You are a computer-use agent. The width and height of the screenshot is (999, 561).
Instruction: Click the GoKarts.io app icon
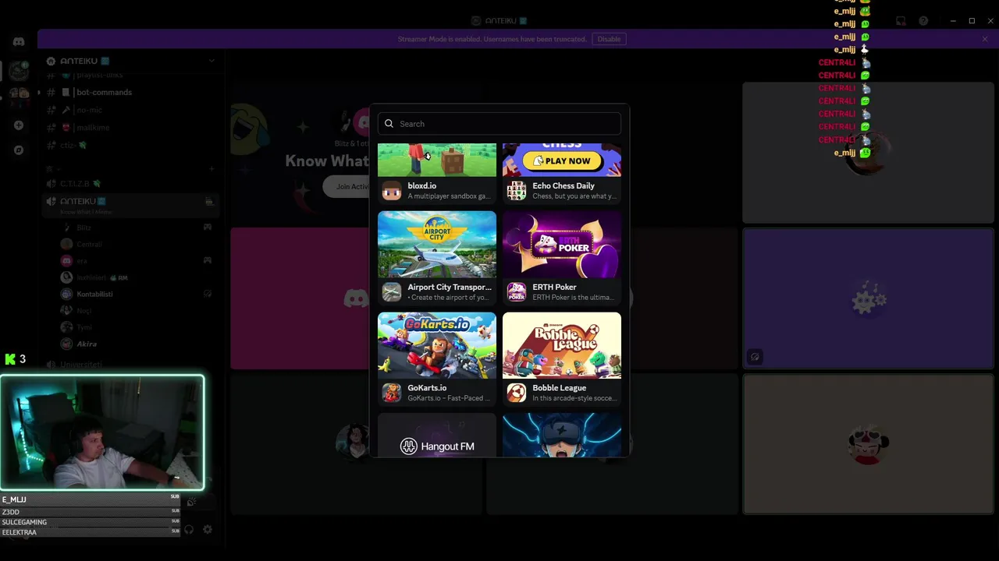pos(392,393)
